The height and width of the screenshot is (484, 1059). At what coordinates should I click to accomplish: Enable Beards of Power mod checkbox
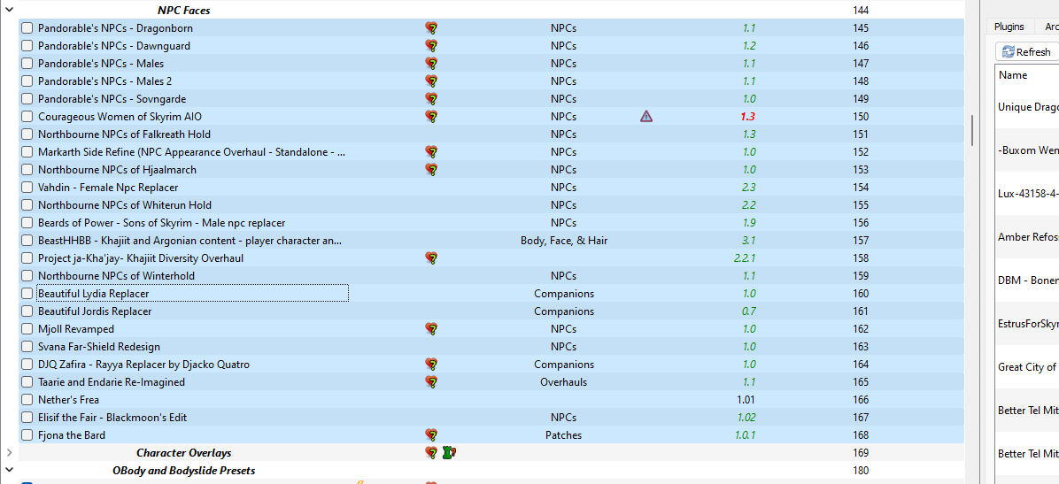pyautogui.click(x=27, y=223)
